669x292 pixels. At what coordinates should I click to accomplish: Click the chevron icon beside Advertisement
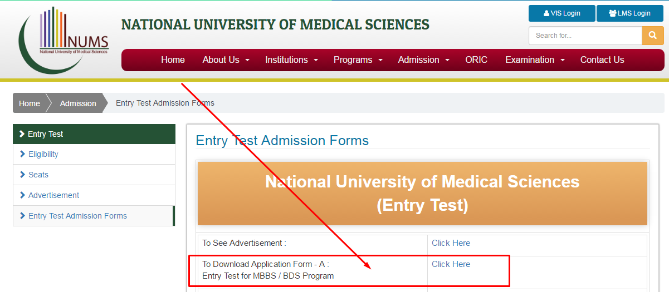pos(23,195)
